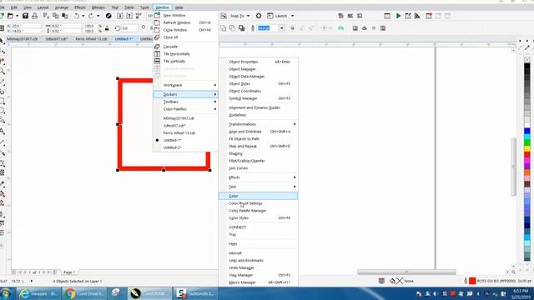534x300 pixels.
Task: Click the Save icon in toolbar
Action: (x=25, y=16)
